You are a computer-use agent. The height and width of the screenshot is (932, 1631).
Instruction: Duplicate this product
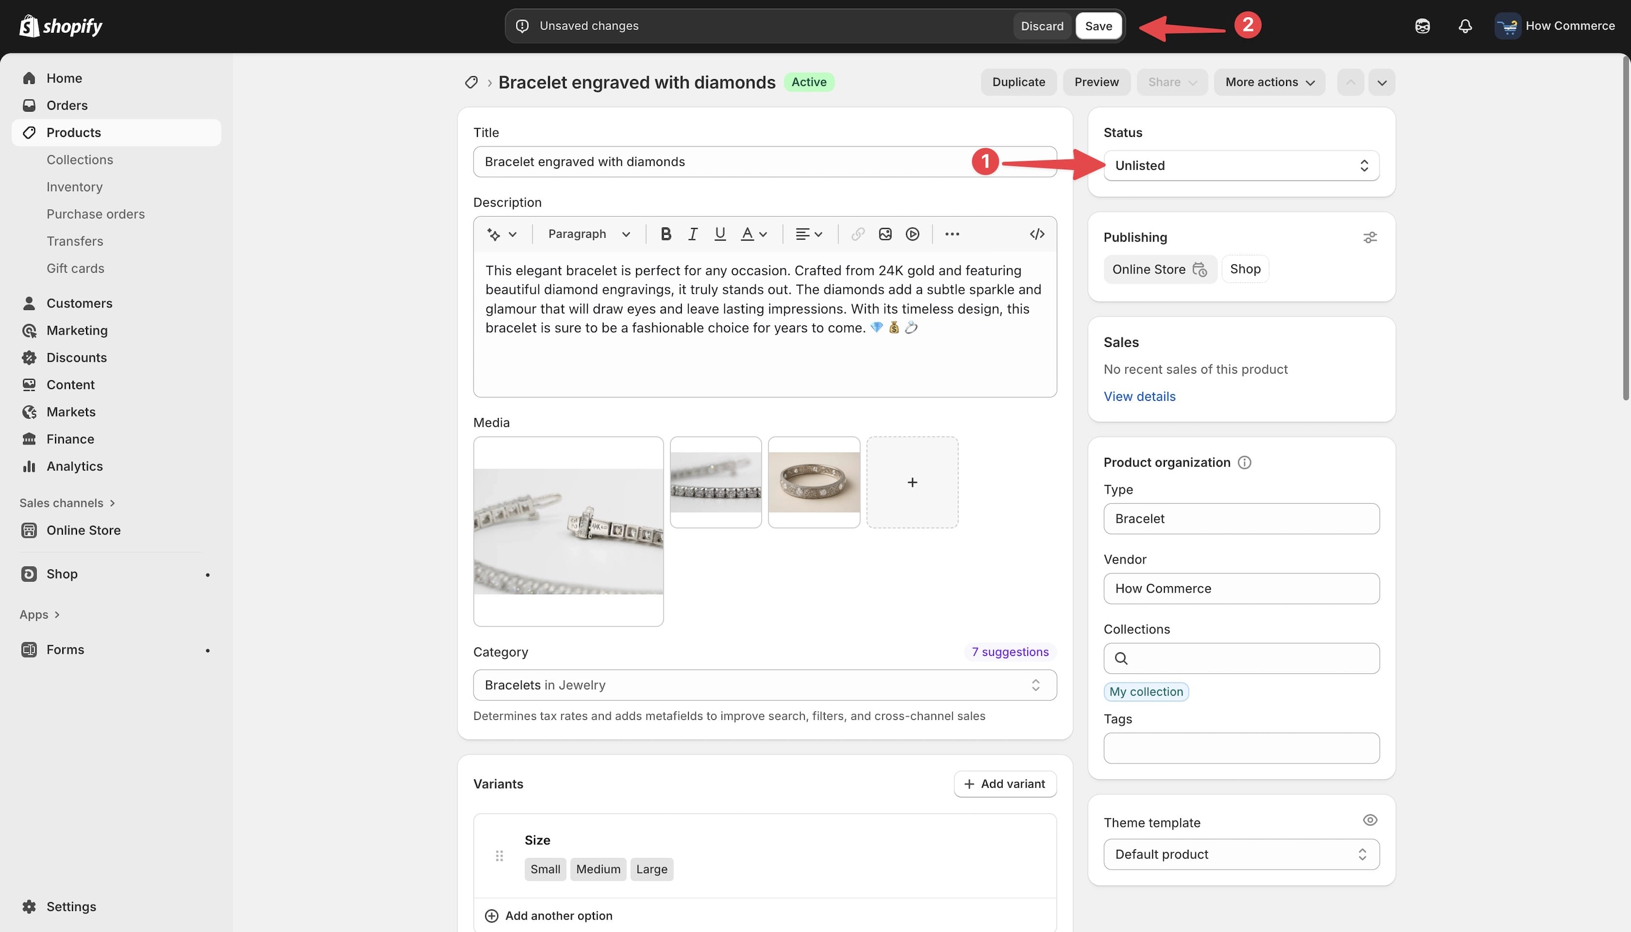(x=1019, y=82)
